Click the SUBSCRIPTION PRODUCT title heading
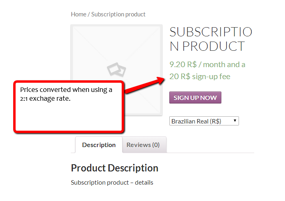 click(x=211, y=39)
